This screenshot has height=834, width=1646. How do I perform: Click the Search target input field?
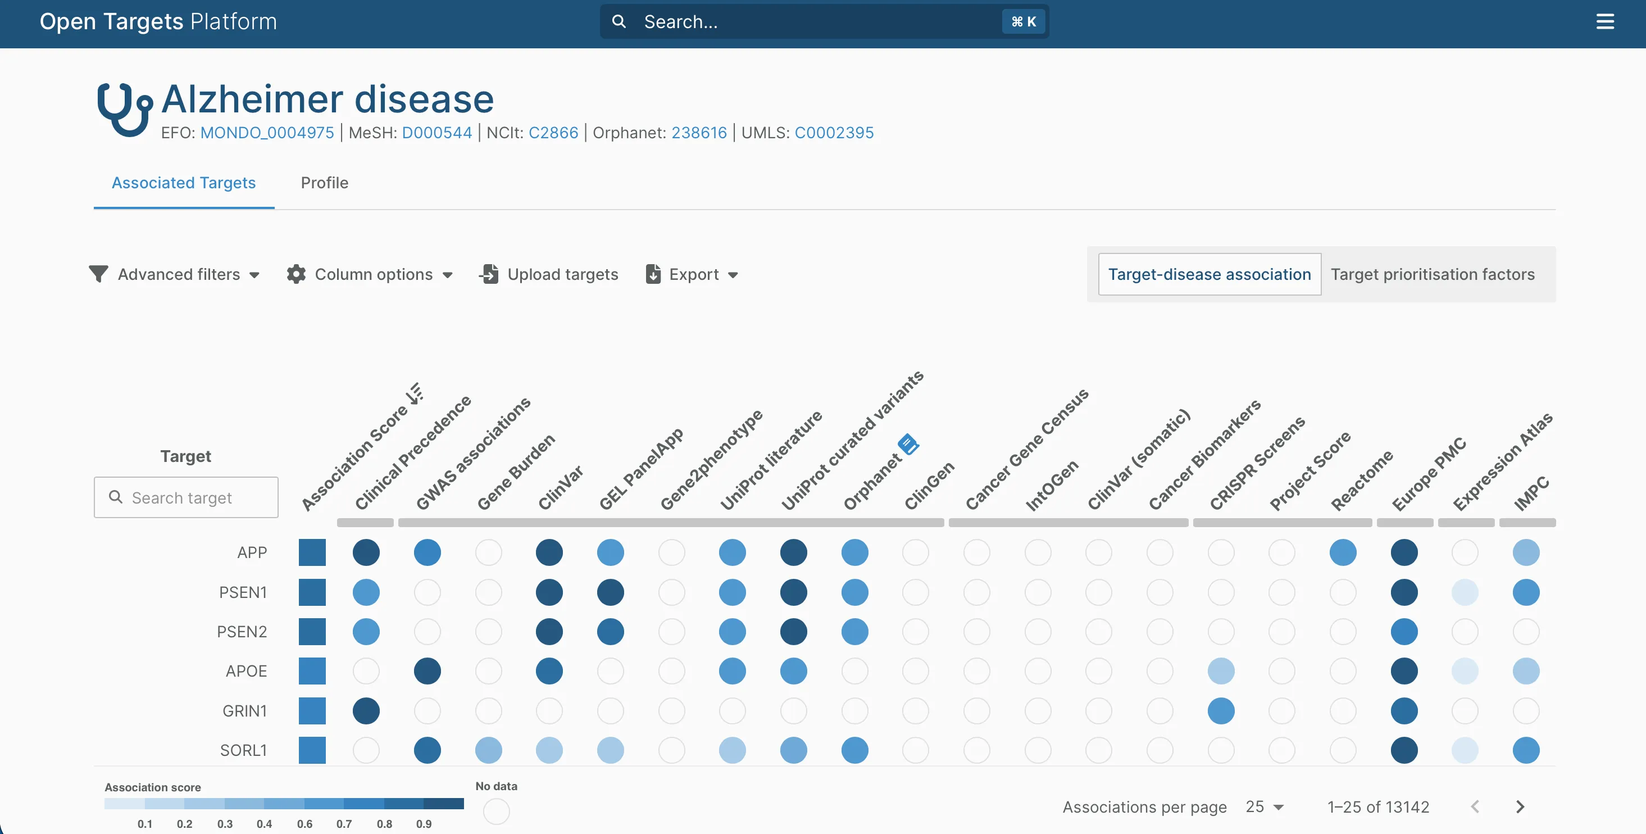tap(186, 497)
